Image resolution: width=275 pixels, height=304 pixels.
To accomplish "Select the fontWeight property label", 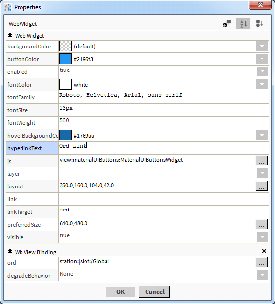I will 21,123.
